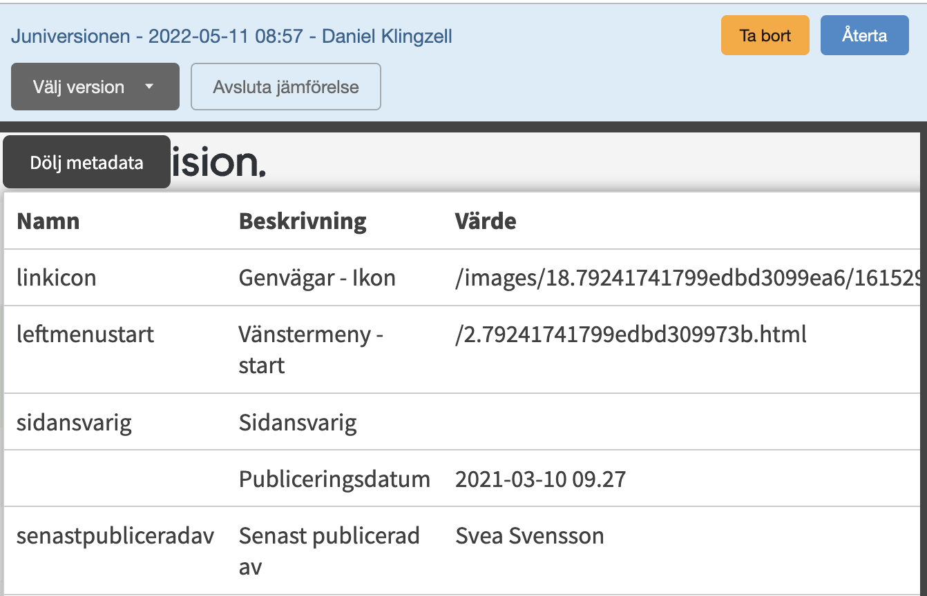Image resolution: width=927 pixels, height=596 pixels.
Task: Select the leftmenustart row name
Action: tap(85, 335)
